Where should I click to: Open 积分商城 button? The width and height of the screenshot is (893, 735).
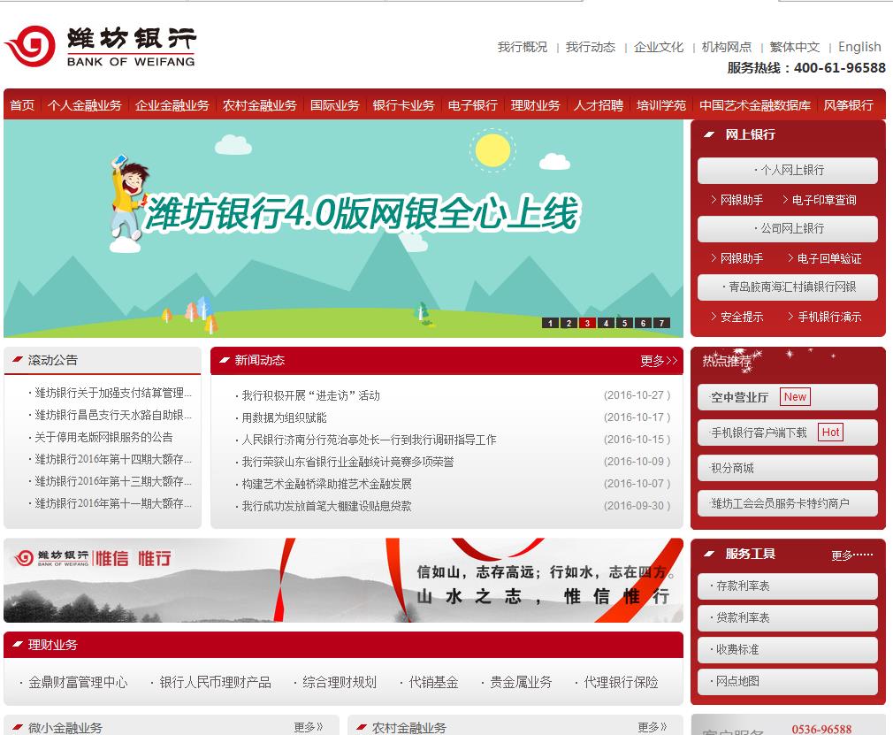tap(788, 468)
